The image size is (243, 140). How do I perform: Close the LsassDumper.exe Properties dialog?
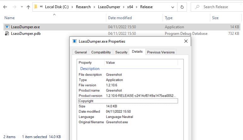(x=186, y=41)
